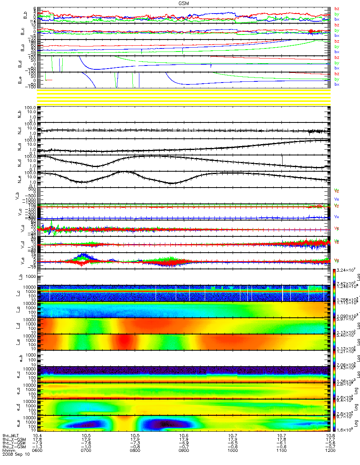Screen dimensions: 360x465
Task: Click the blue bx legend of B_b panel
Action: [x=337, y=19]
